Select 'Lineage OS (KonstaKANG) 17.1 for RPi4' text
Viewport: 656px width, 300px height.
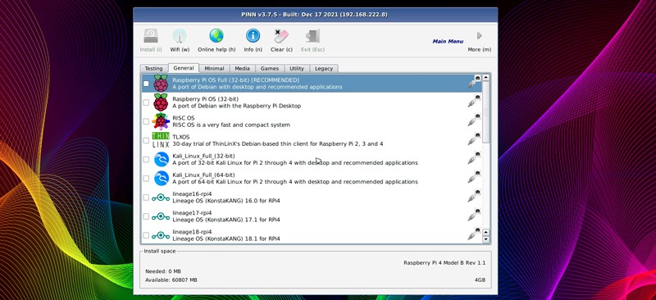[226, 220]
